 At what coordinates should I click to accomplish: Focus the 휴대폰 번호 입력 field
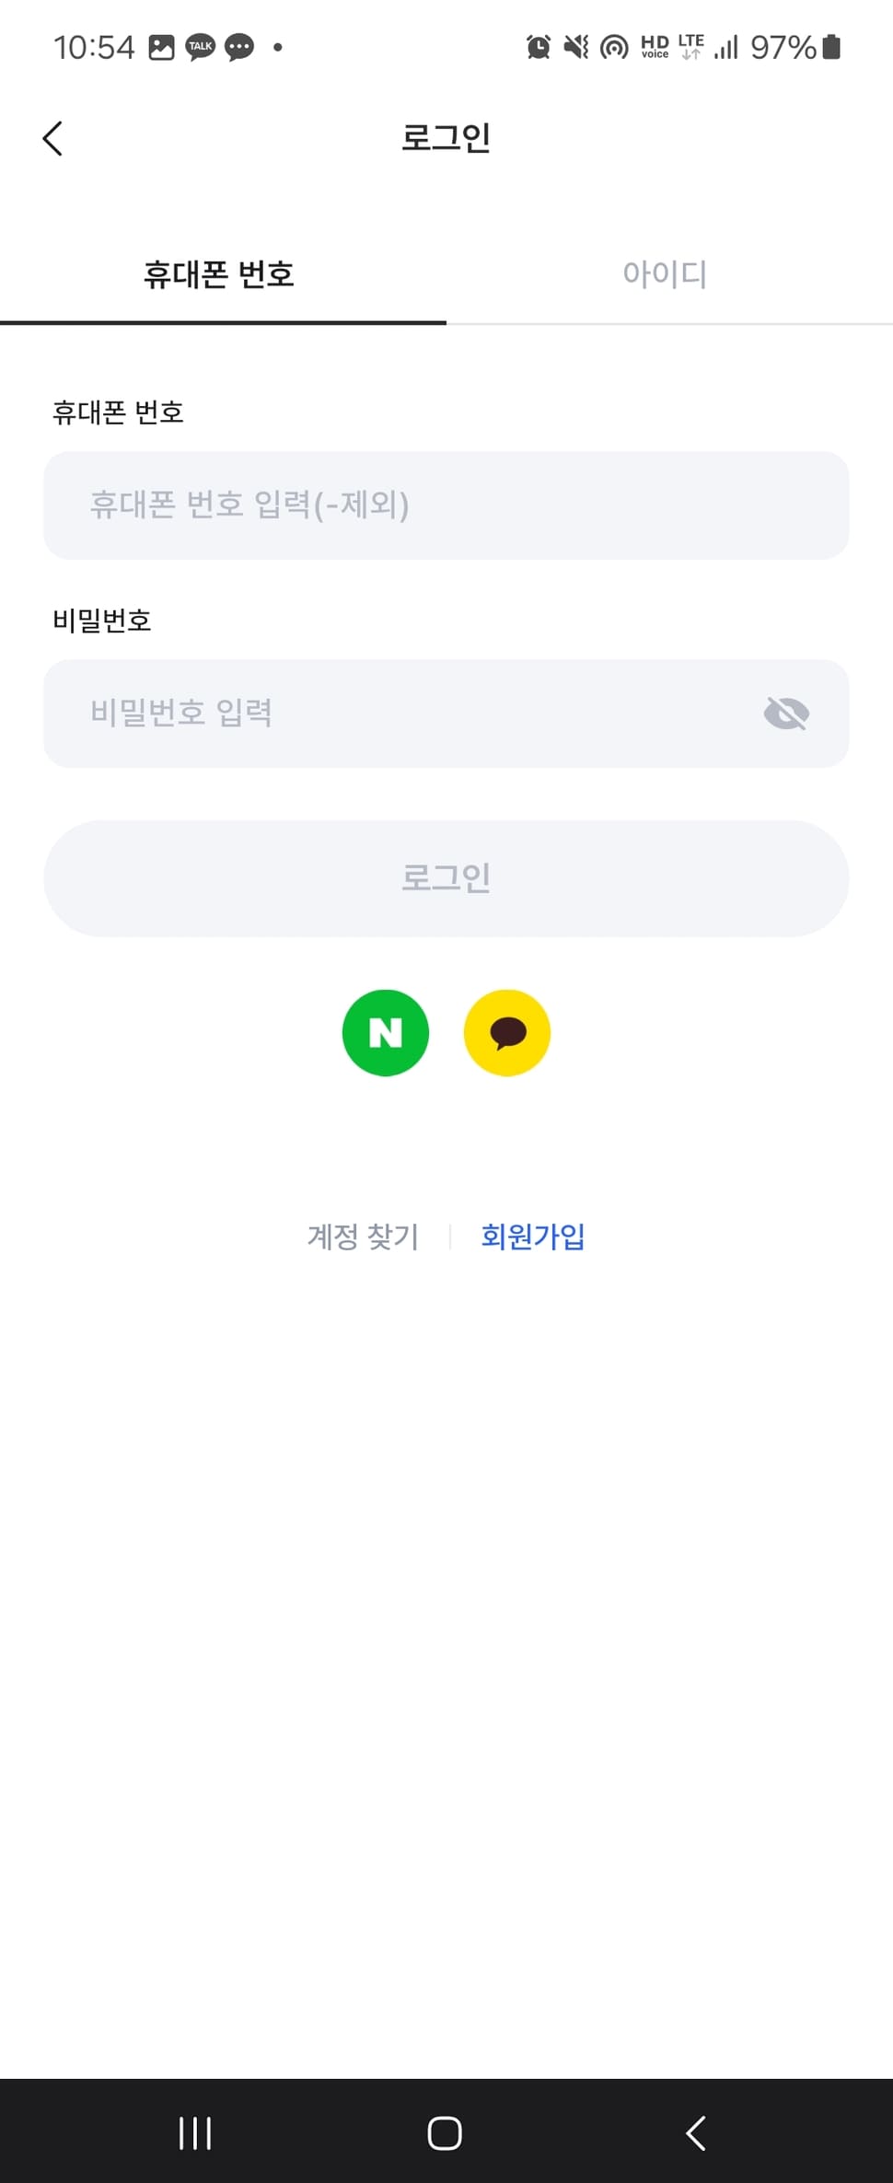coord(446,505)
